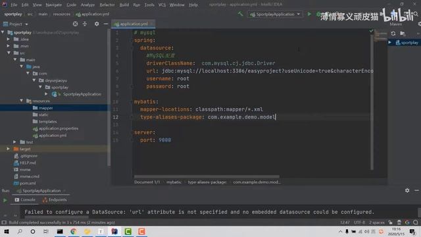This screenshot has height=237, width=421.
Task: Open the Tools menu
Action: 149,5
